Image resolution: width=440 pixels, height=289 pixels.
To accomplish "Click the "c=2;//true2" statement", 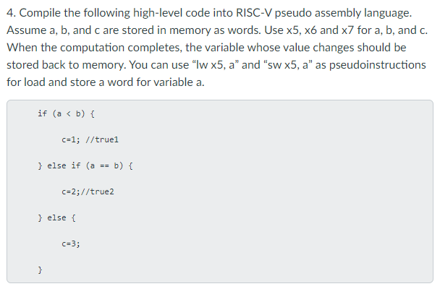I will click(x=88, y=191).
